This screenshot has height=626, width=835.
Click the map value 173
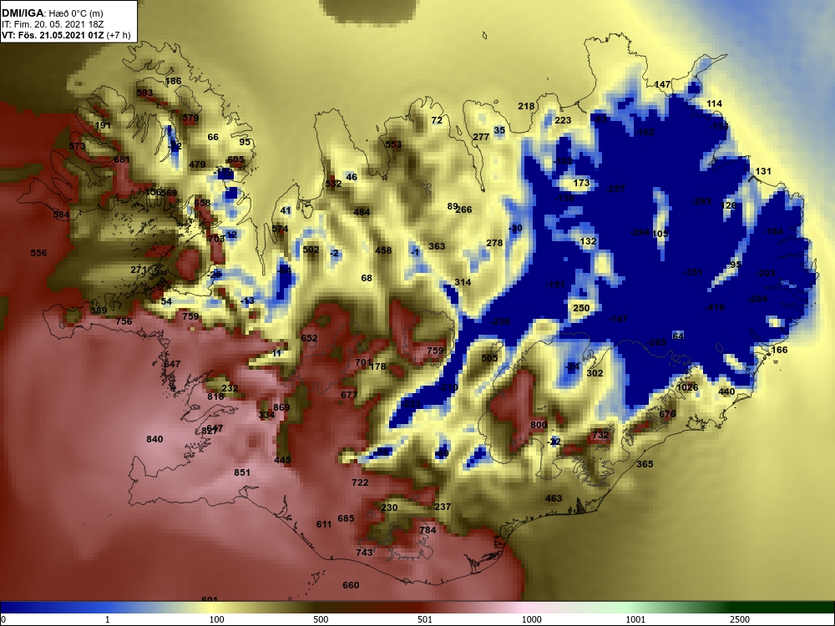point(581,183)
